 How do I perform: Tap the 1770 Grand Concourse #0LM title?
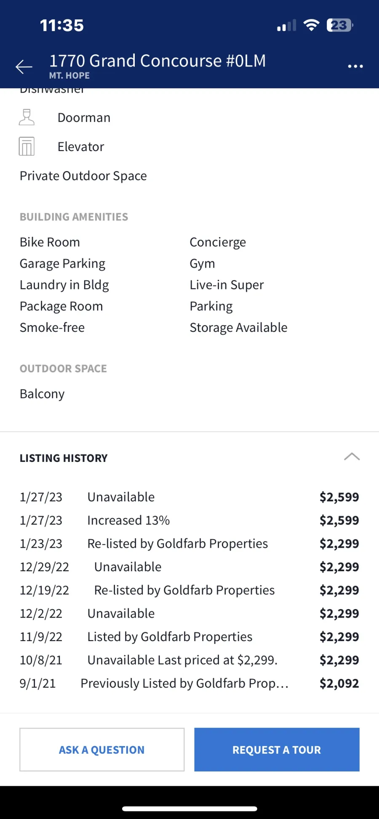pyautogui.click(x=157, y=61)
